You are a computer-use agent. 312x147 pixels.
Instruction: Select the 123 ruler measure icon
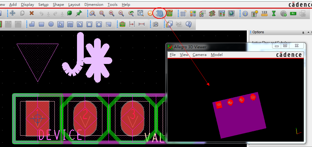[x=264, y=14]
